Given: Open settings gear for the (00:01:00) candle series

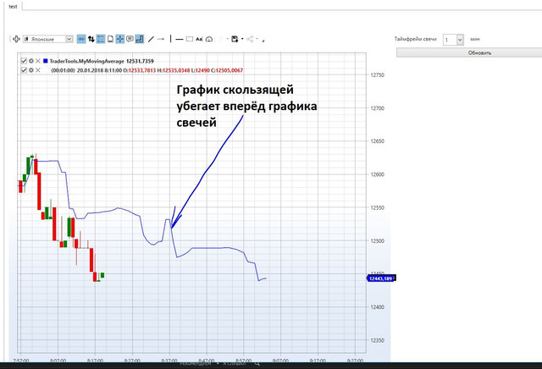Looking at the screenshot, I should pos(31,70).
